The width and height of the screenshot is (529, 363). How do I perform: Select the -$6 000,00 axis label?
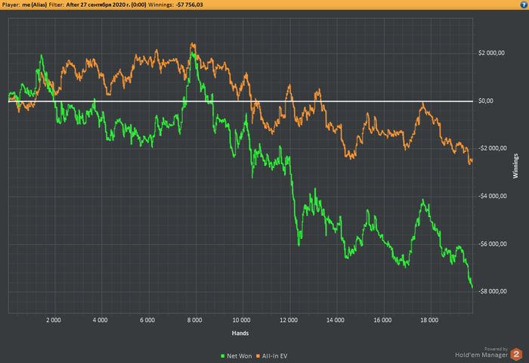(492, 244)
